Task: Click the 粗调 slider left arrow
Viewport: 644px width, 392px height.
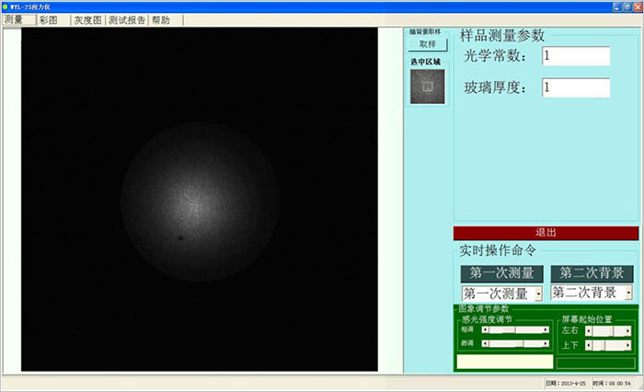Action: [x=485, y=329]
